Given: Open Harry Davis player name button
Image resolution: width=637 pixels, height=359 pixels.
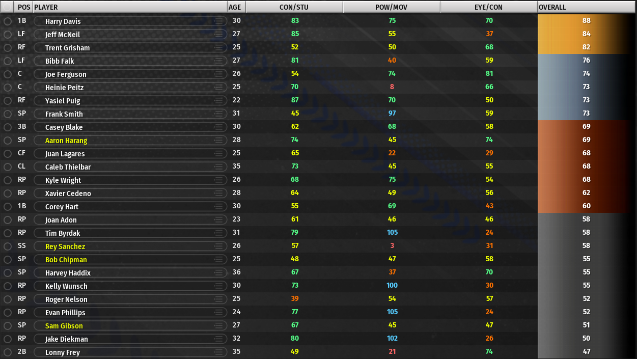Looking at the screenshot, I should (x=130, y=21).
